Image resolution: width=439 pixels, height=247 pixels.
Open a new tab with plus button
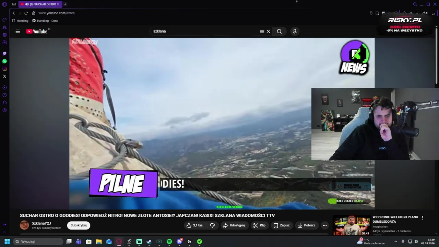click(65, 4)
